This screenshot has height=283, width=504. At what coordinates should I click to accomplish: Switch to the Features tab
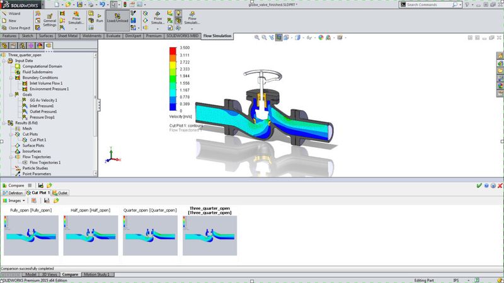[x=9, y=36]
